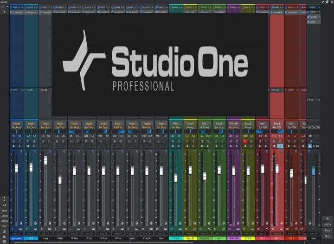Open the Post section add menu on Main channel
This screenshot has height=244, width=334.
(319, 100)
